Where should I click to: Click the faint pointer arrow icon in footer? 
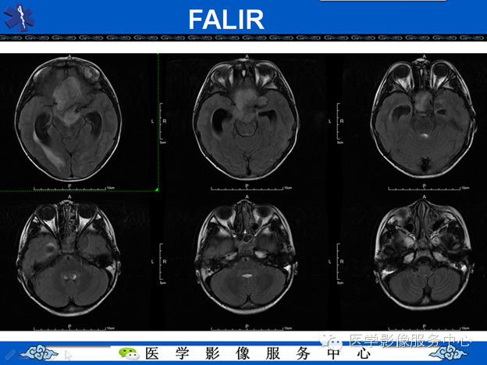[68, 355]
